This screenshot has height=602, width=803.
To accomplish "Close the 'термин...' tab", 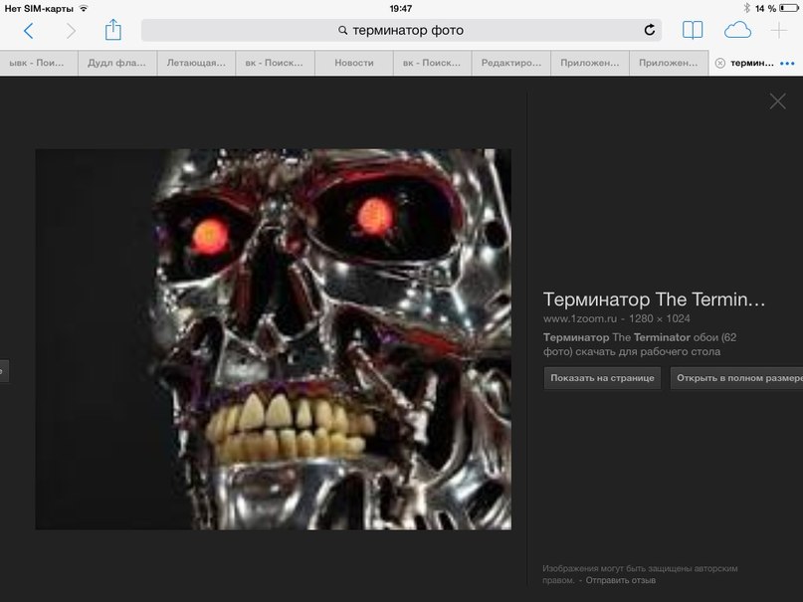I will click(x=720, y=63).
